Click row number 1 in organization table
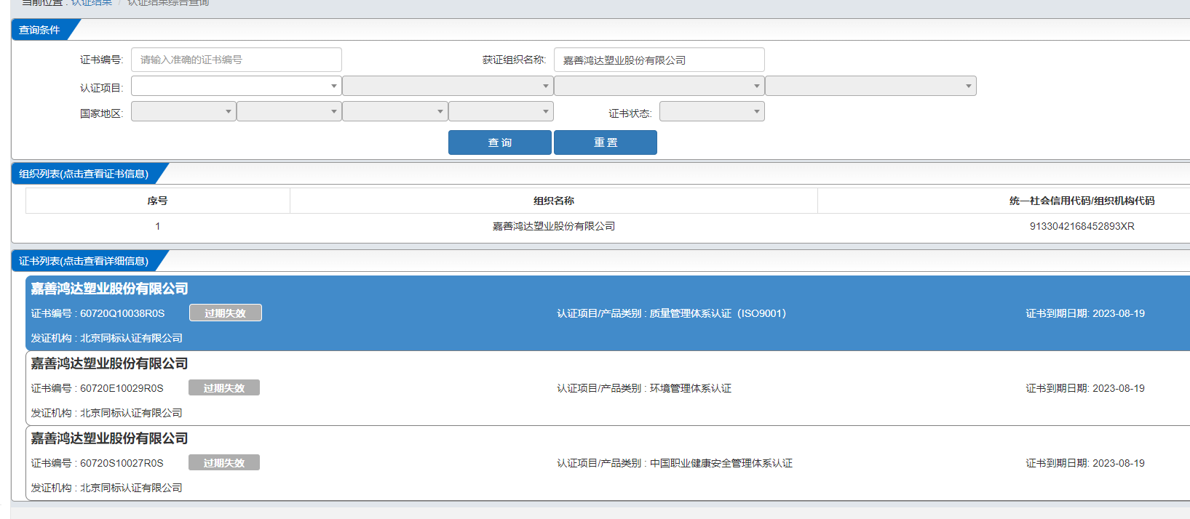1190x519 pixels. 157,226
